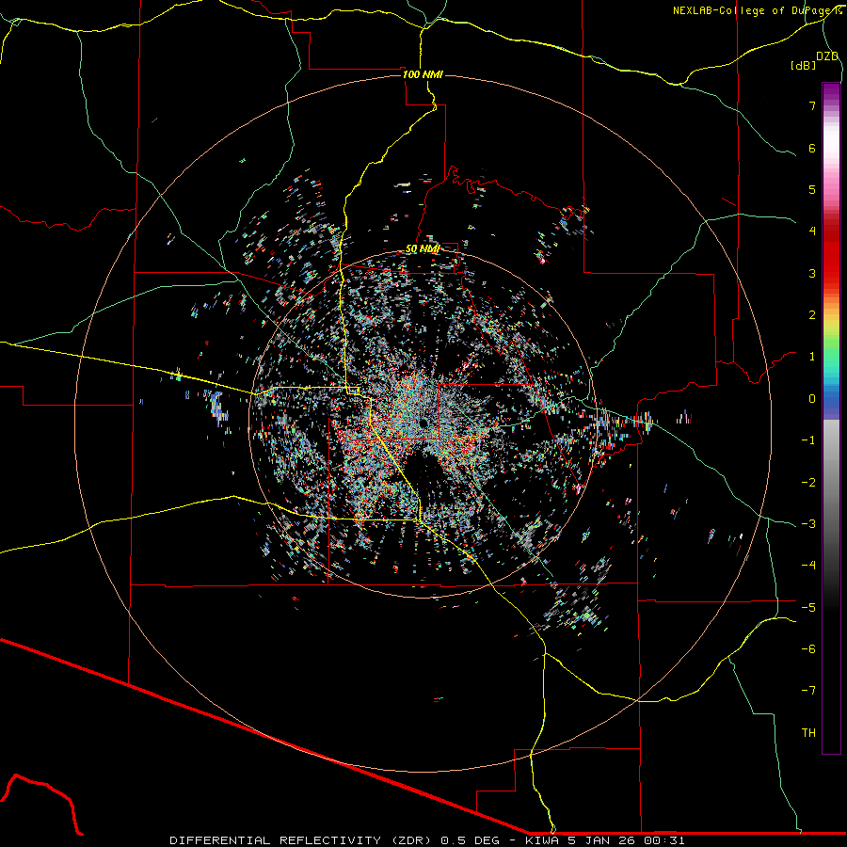This screenshot has width=847, height=847.
Task: Click the differential reflectivity caption text
Action: point(426,840)
